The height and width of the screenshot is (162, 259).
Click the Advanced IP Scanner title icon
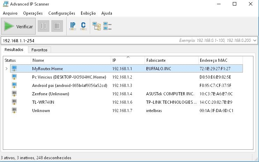(6, 4)
